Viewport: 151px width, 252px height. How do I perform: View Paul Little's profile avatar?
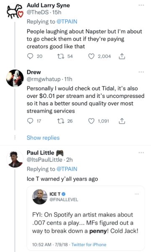pos(15,159)
